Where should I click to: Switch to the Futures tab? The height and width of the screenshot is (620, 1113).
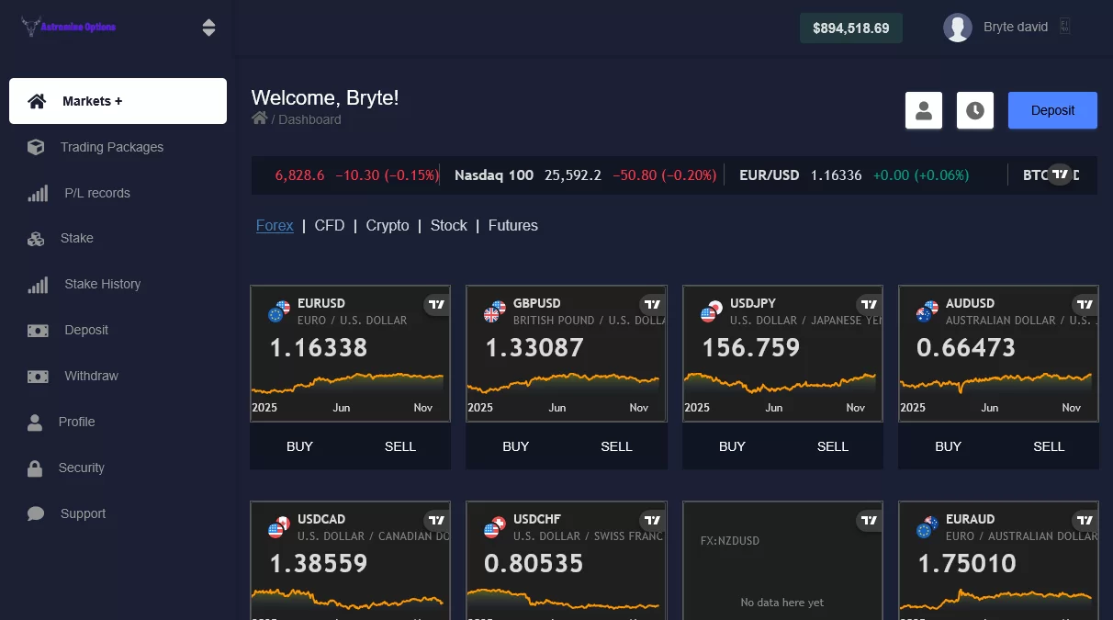click(x=512, y=225)
